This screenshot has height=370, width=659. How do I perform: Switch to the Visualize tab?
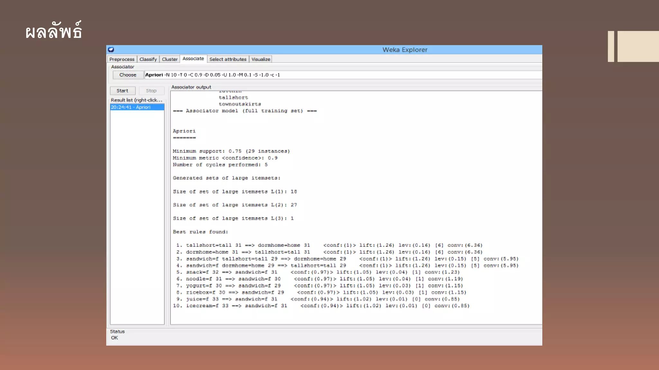tap(261, 59)
